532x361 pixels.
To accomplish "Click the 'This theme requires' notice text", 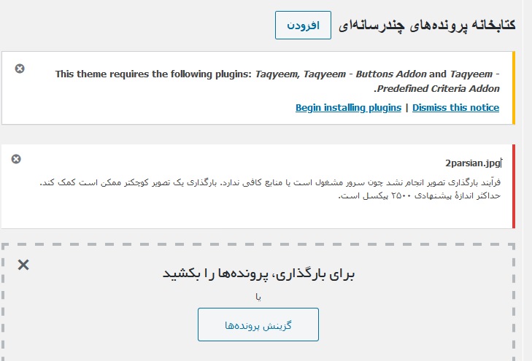I will (x=154, y=74).
